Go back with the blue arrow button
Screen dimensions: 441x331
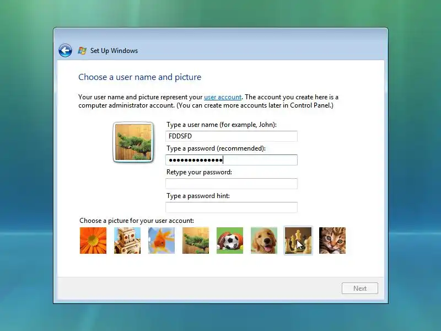click(65, 51)
